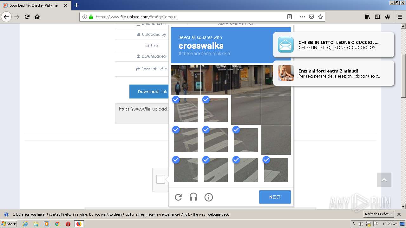Open the Erezioni forti notification ad
Viewport: 406px width, 228px height.
pyautogui.click(x=334, y=73)
